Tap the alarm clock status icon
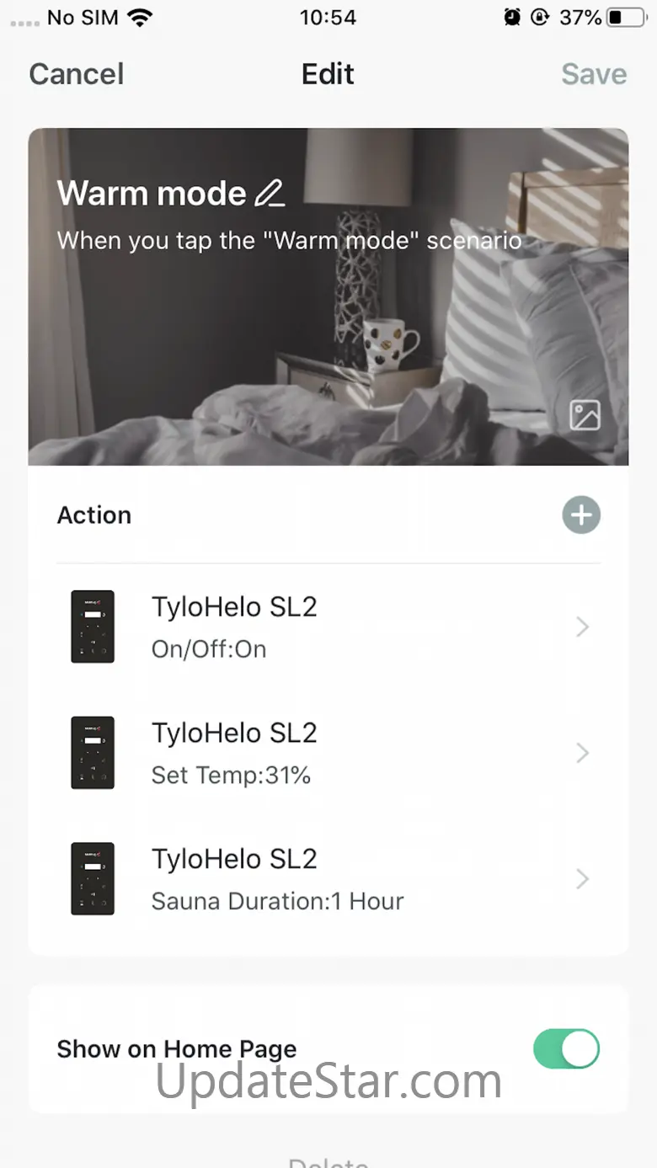 [x=512, y=17]
